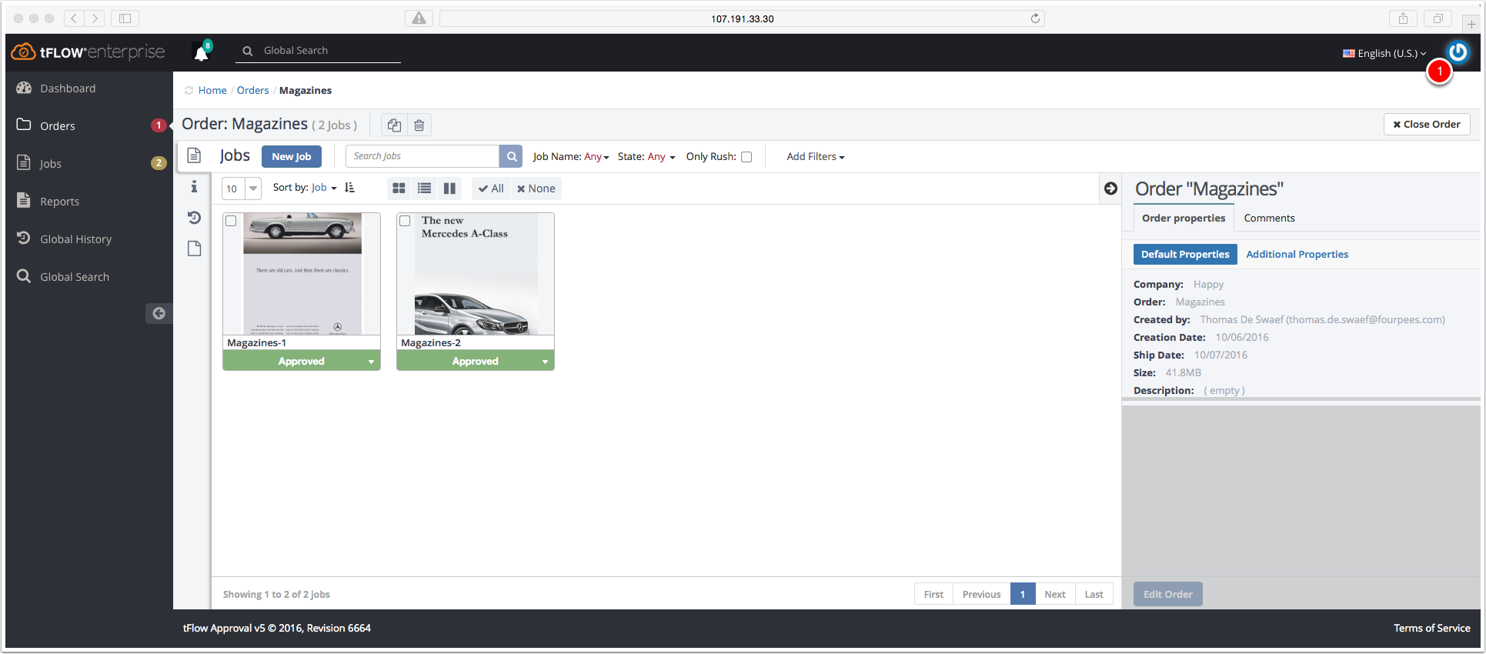The image size is (1486, 654).
Task: Open Reports in the sidebar menu
Action: 59,202
